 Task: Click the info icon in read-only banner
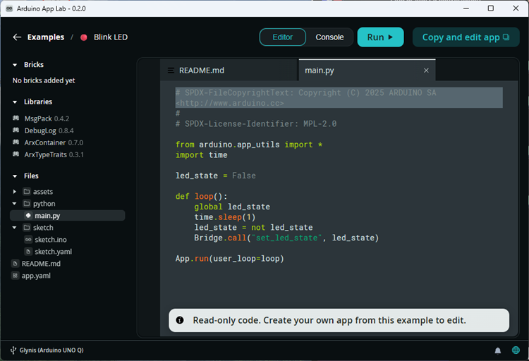coord(180,320)
